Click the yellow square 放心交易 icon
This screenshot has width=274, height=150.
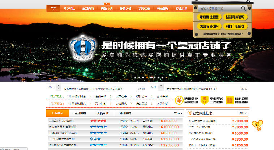pos(230,100)
